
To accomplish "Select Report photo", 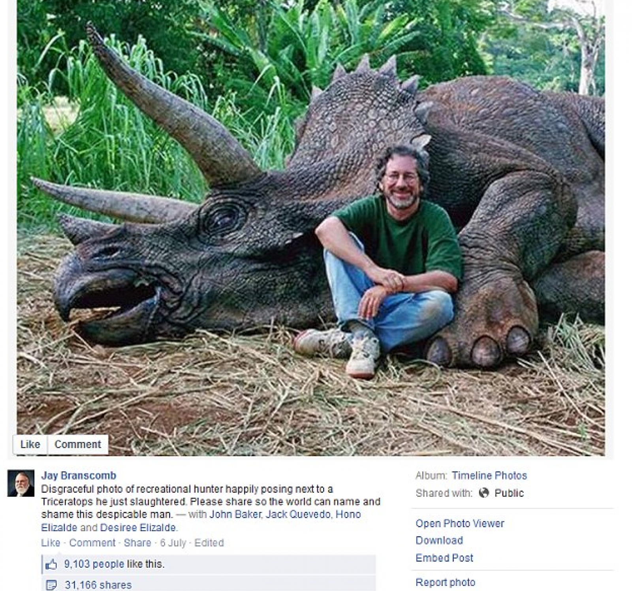I will click(x=445, y=582).
